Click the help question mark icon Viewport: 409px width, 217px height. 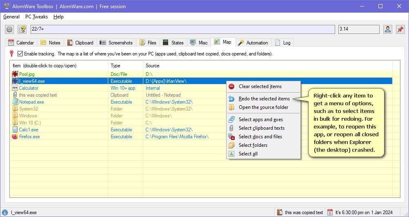[x=22, y=29]
